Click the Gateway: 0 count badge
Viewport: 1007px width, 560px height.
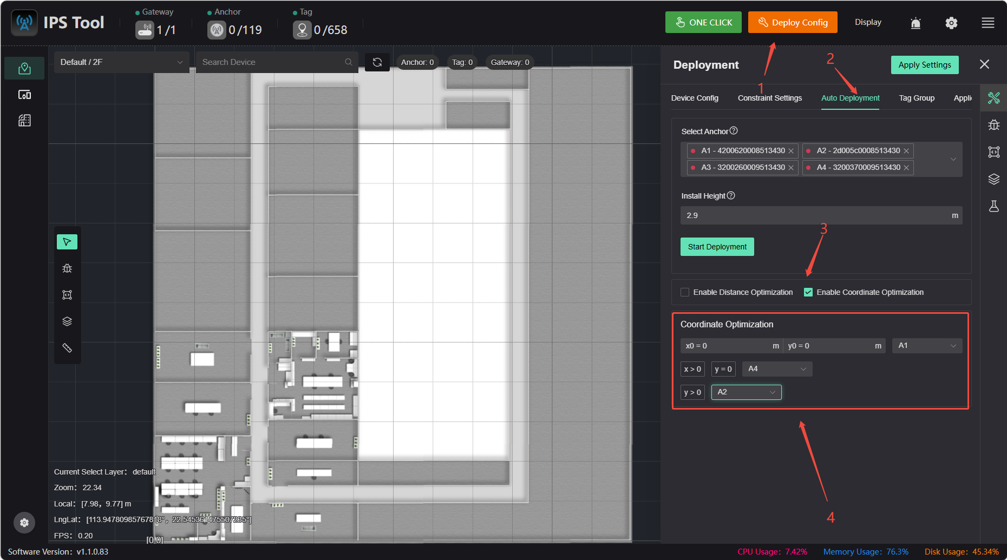(x=510, y=62)
